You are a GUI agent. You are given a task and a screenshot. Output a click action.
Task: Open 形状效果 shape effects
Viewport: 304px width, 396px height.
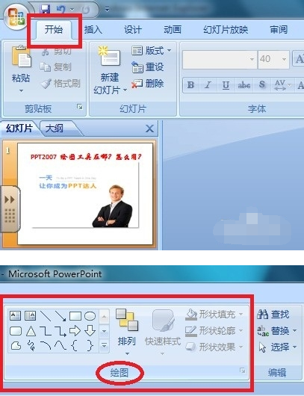point(214,347)
